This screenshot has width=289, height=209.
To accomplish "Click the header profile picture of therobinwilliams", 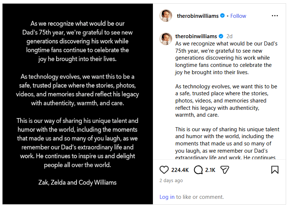I will click(166, 16).
